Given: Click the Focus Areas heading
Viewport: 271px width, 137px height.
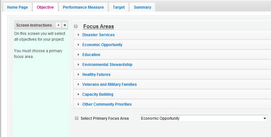Looking at the screenshot, I should point(98,27).
